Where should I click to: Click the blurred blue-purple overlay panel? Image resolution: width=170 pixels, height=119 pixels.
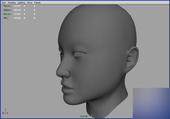151,103
